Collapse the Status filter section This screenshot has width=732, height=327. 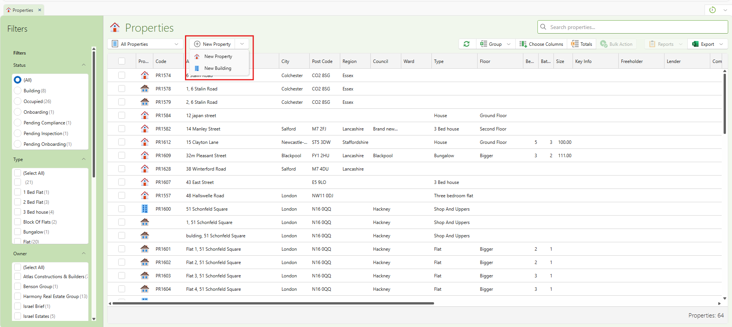coord(84,65)
